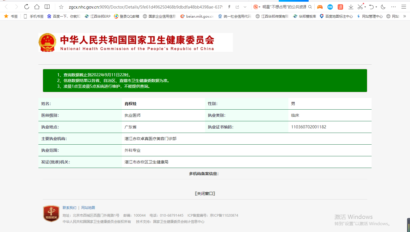
Task: Bookmark this page with the star icon
Action: (61, 7)
